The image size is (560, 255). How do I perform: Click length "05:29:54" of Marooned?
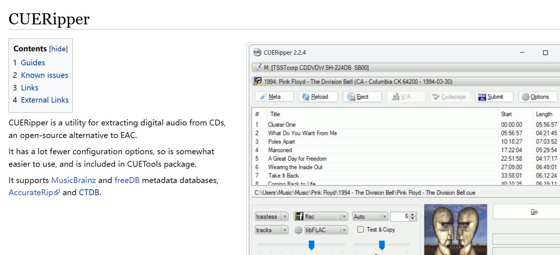[x=547, y=150]
